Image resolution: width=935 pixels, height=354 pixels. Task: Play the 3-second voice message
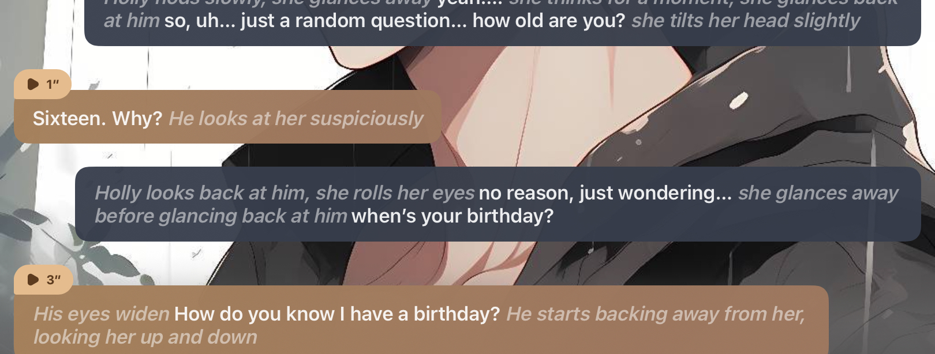[33, 280]
